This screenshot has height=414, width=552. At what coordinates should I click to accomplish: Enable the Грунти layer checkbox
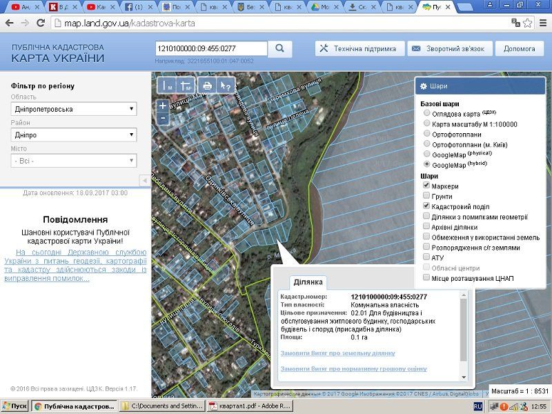pos(427,197)
